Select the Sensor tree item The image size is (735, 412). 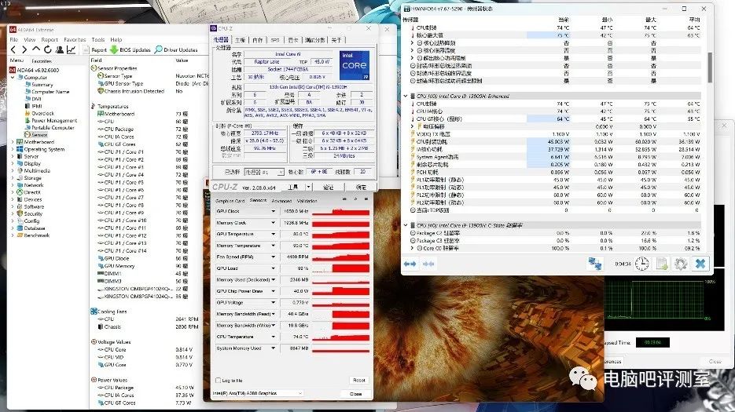(39, 135)
